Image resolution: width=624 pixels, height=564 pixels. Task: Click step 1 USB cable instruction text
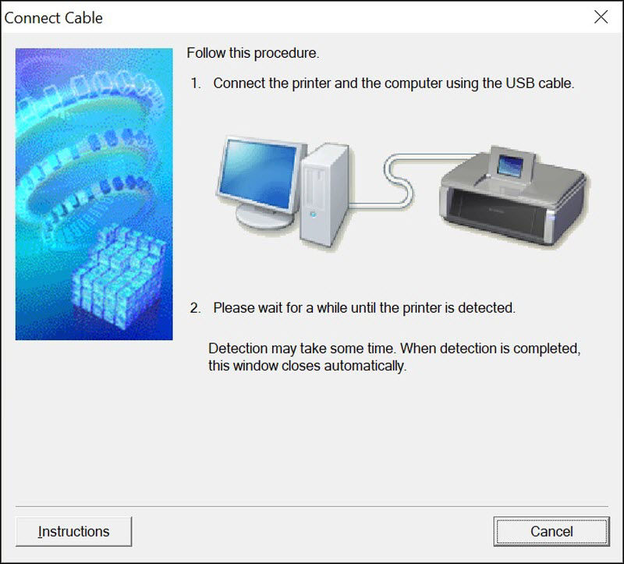[394, 83]
